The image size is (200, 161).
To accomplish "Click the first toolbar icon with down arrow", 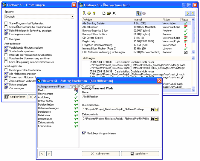I will (84, 13).
